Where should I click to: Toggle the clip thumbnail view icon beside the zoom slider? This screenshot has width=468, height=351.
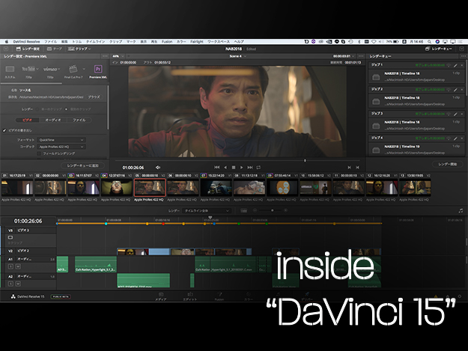[244, 210]
